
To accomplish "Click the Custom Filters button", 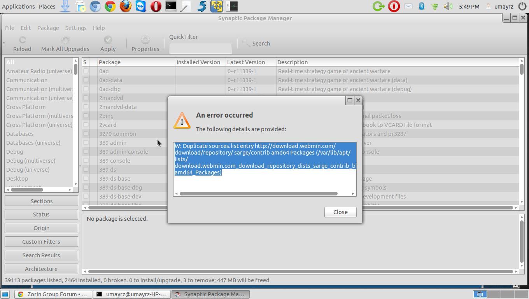I will pos(41,241).
